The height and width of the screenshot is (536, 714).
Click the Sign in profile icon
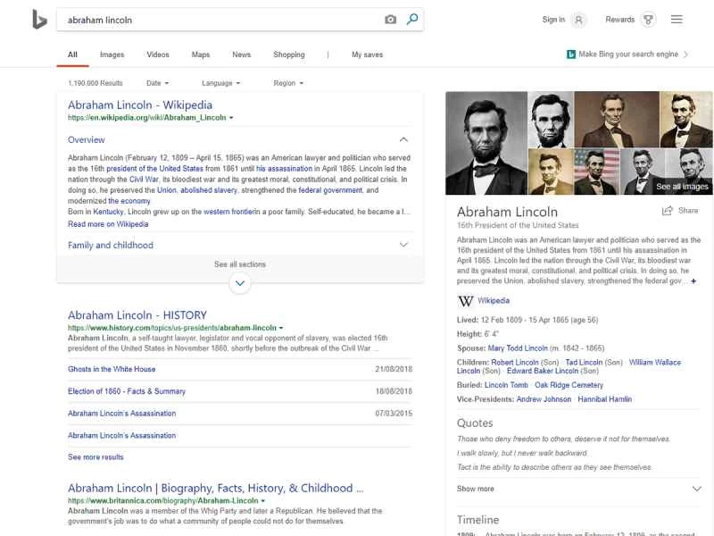click(579, 20)
